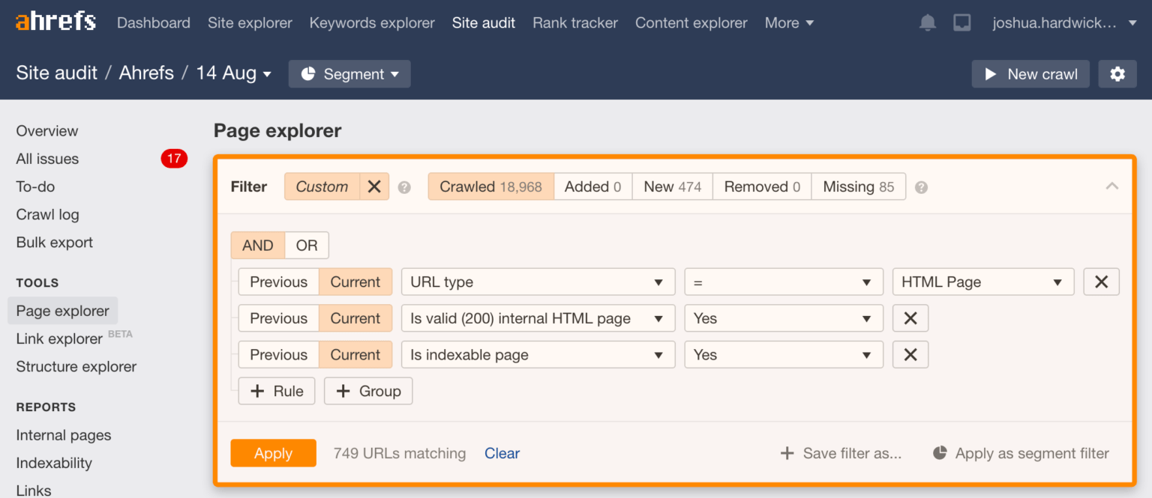Open crawl settings gear icon
Viewport: 1152px width, 498px height.
click(1117, 74)
